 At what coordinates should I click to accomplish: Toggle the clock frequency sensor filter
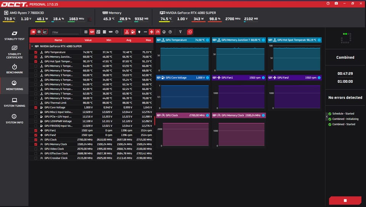(x=158, y=32)
